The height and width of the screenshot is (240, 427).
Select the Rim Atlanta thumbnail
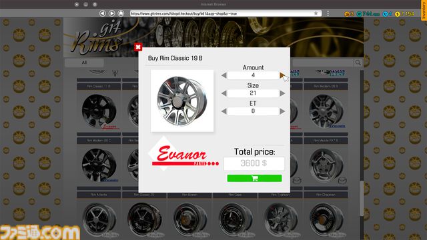tap(99, 219)
